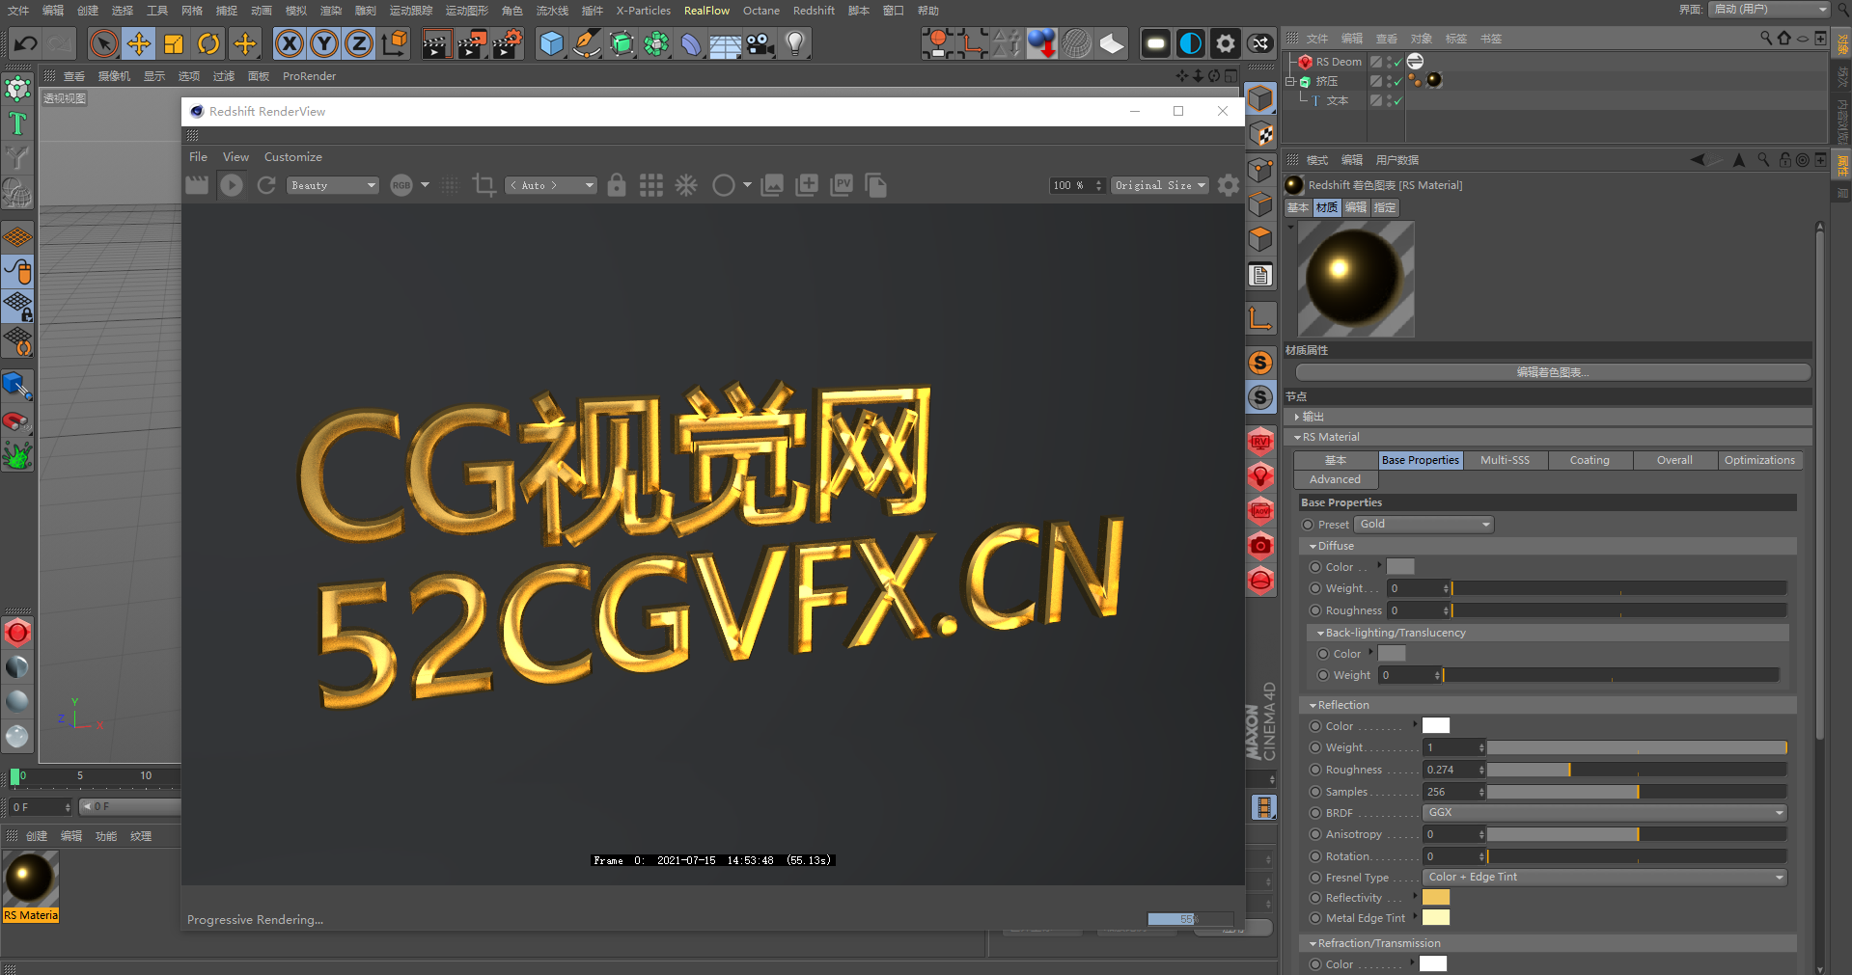Open the Redshift menu in the menu bar
Image resolution: width=1852 pixels, height=975 pixels.
pos(813,11)
